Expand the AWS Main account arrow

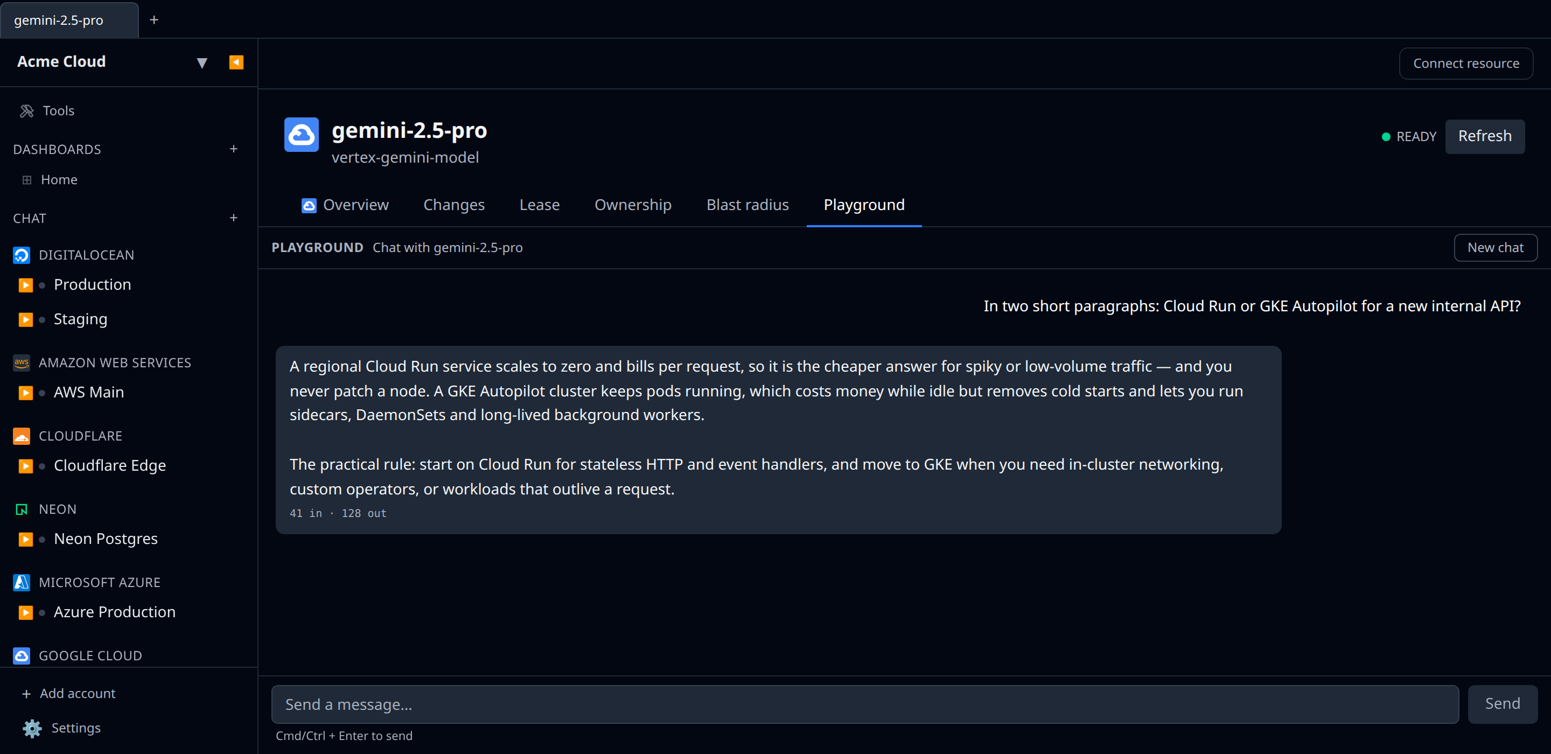(x=25, y=393)
